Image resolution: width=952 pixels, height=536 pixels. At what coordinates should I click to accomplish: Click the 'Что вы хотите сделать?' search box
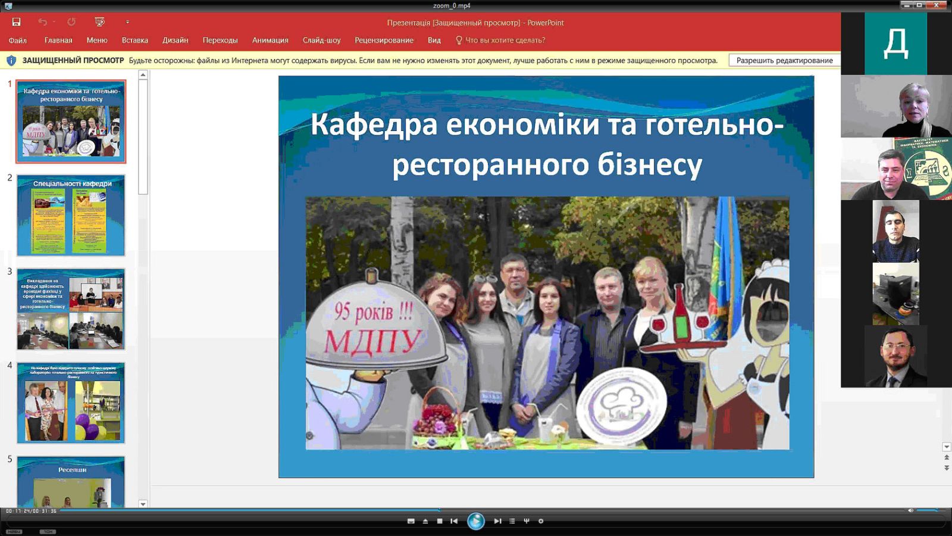point(505,40)
